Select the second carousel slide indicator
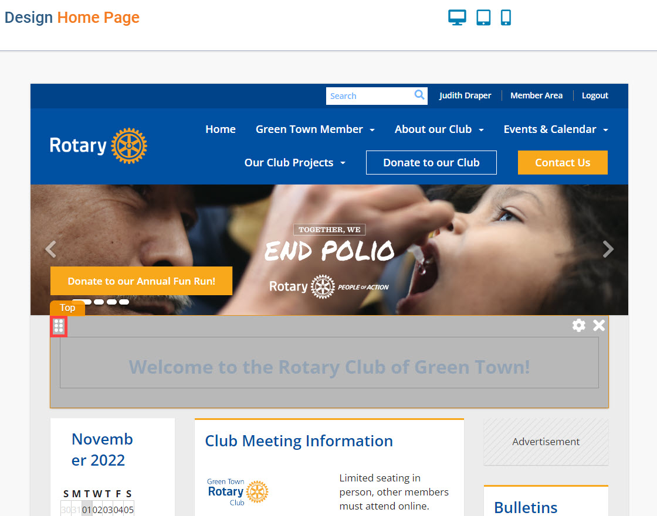Image resolution: width=657 pixels, height=516 pixels. point(99,302)
